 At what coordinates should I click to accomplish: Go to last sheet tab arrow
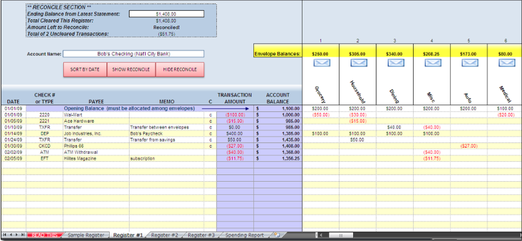coord(23,235)
